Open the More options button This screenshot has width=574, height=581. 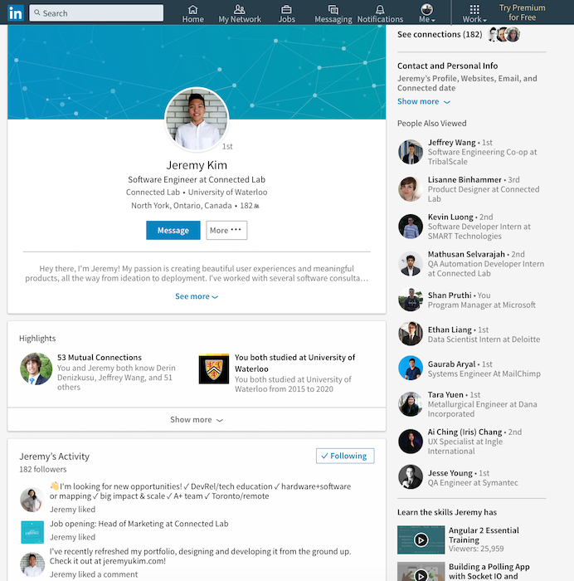226,231
